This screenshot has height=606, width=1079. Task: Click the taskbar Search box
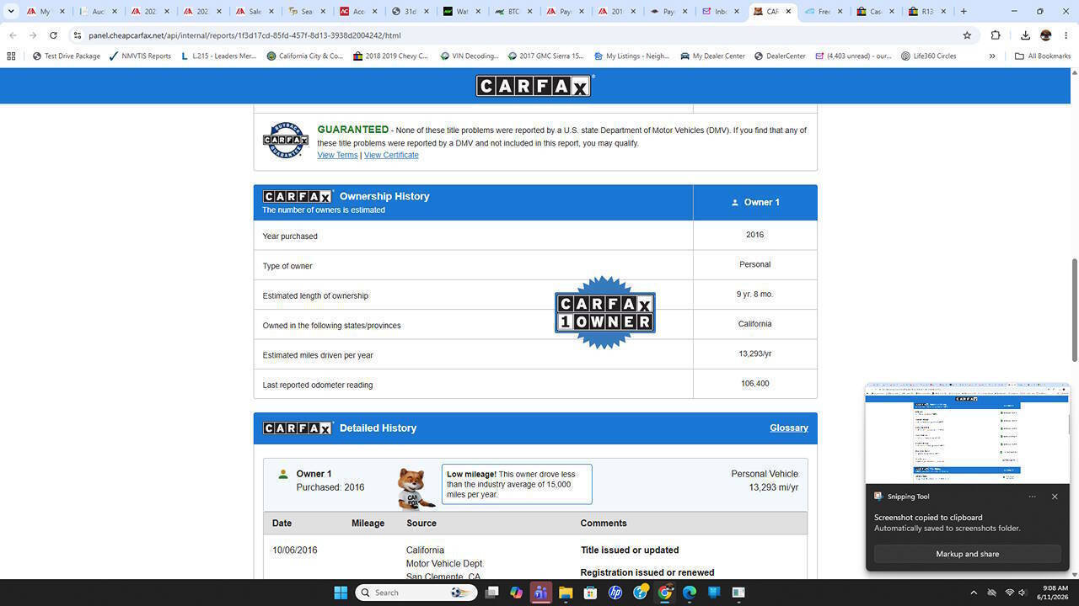415,593
